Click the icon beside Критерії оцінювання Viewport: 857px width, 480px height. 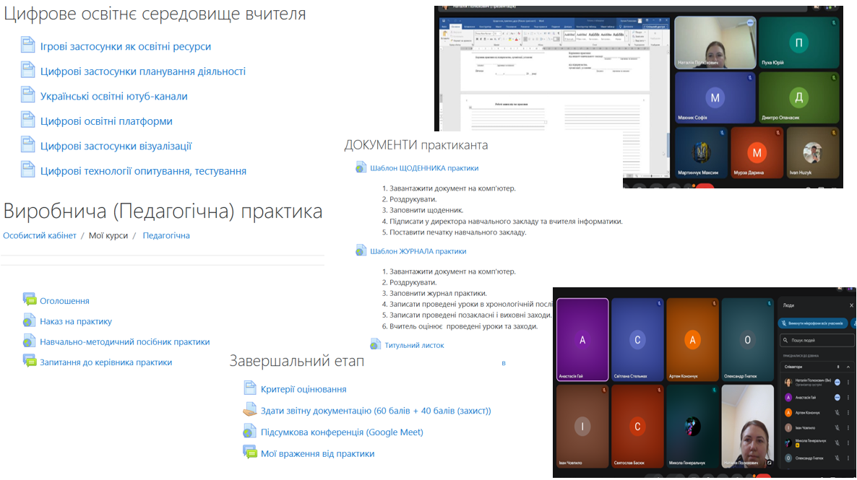point(250,389)
